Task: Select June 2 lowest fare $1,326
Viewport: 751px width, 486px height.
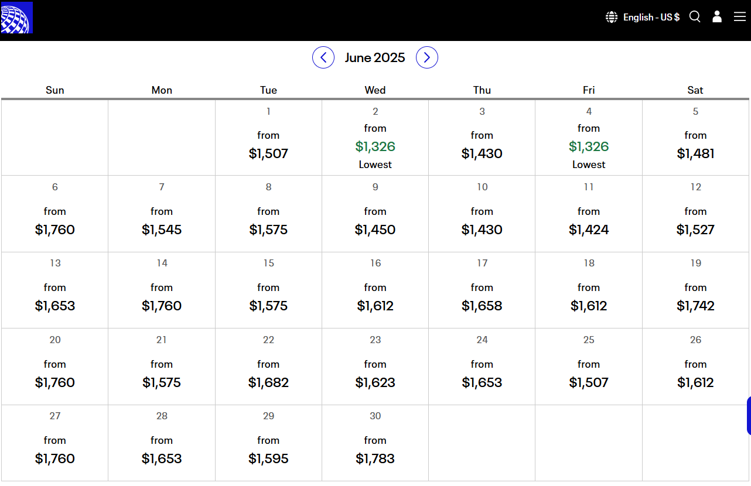Action: [375, 138]
